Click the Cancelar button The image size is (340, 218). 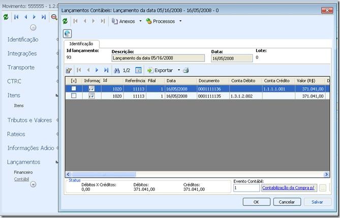point(287,202)
